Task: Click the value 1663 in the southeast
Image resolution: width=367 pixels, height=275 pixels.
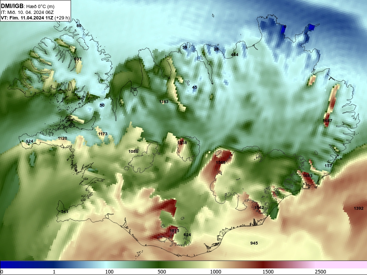Action: tap(308, 176)
